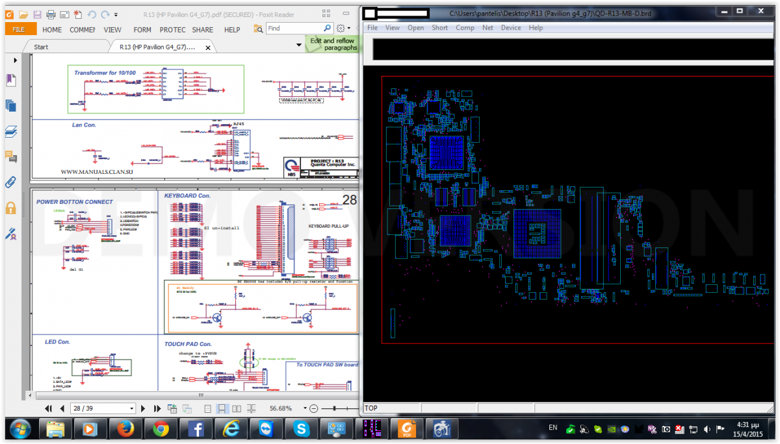This screenshot has width=780, height=444.
Task: Expand the navigation panel arrow
Action: pyautogui.click(x=16, y=60)
